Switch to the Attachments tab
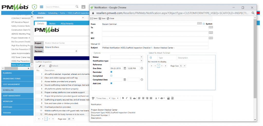 click(x=67, y=23)
